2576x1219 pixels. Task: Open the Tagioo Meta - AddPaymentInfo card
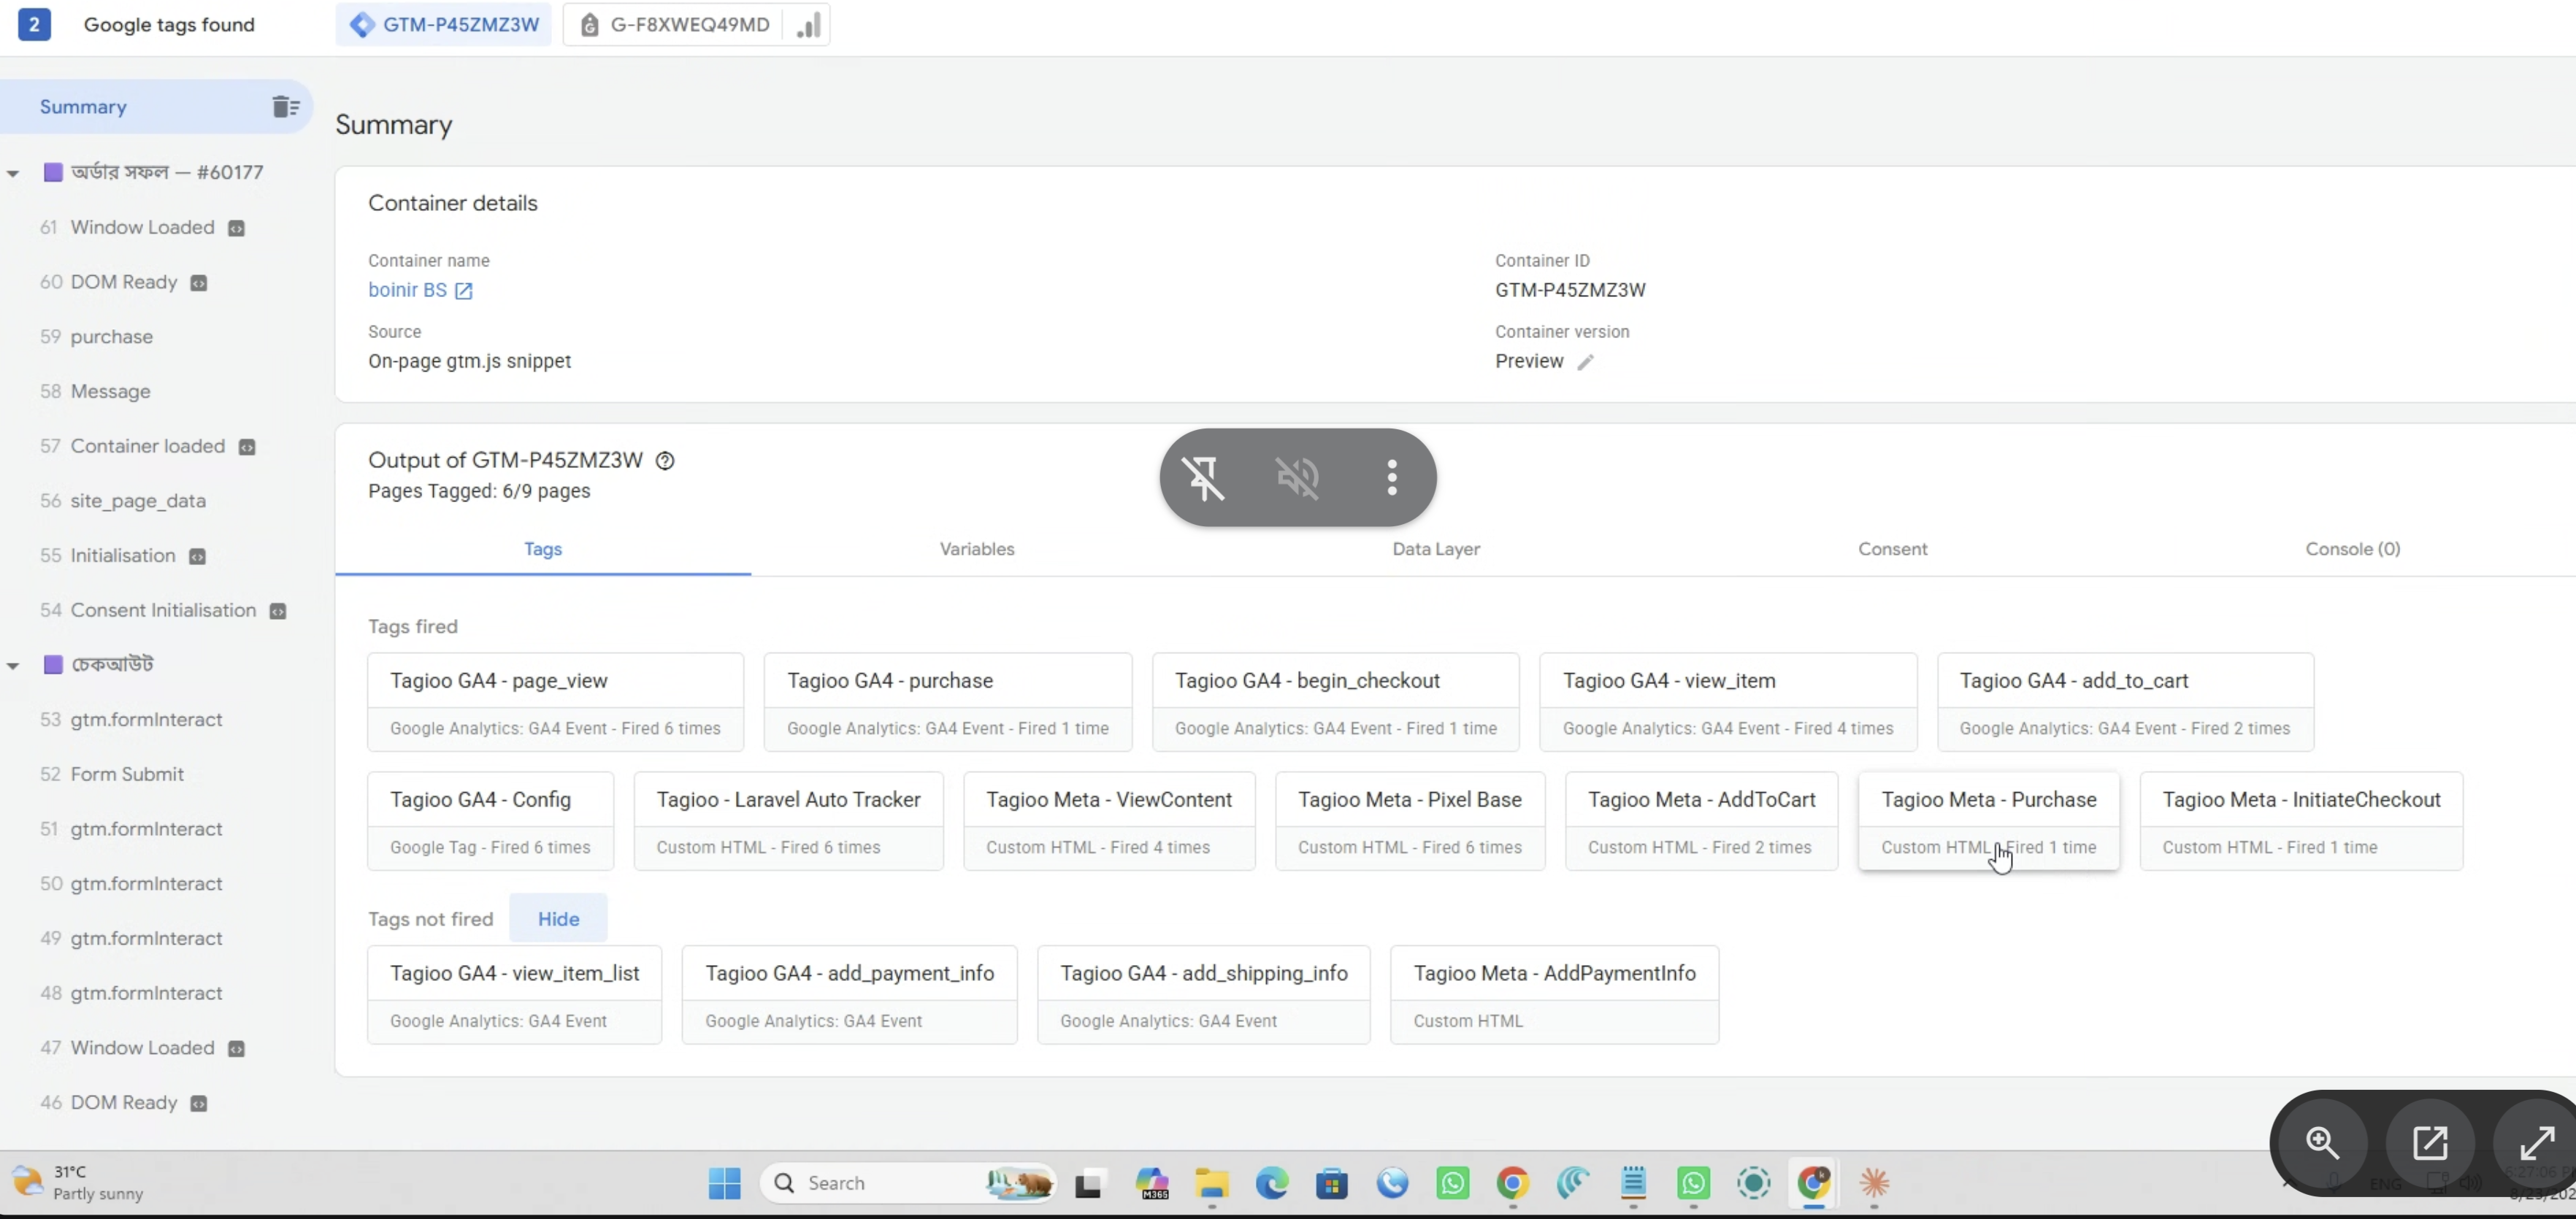coord(1554,995)
